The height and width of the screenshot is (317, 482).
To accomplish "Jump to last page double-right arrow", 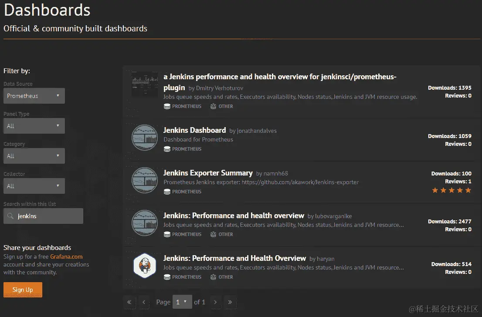I will coord(230,302).
